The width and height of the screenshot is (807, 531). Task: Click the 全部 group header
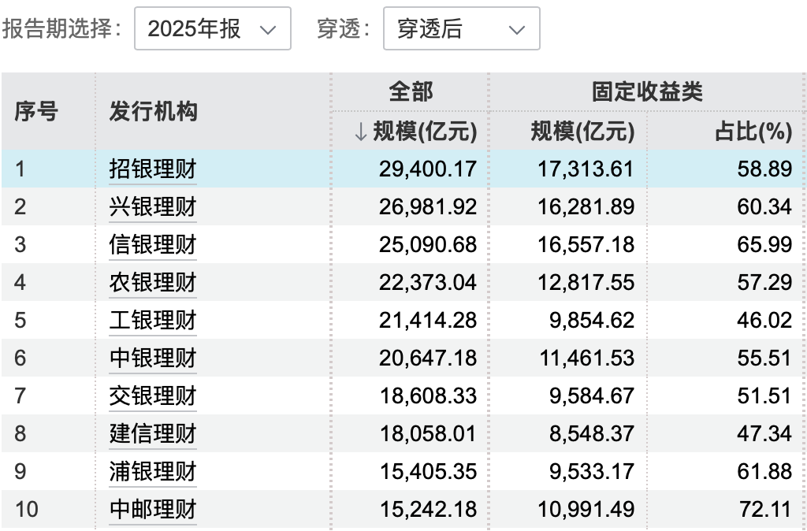pos(411,91)
